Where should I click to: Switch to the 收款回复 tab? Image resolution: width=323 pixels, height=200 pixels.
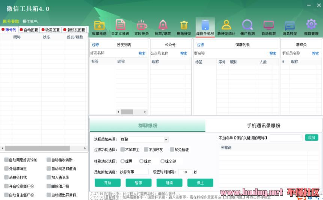[x=51, y=30]
